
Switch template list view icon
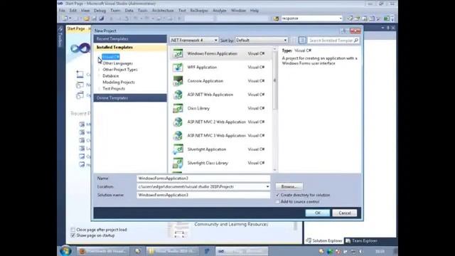point(302,41)
